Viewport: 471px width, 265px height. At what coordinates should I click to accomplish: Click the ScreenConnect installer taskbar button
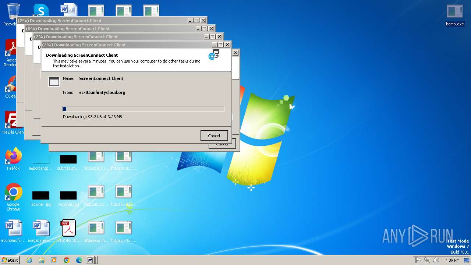pyautogui.click(x=92, y=260)
